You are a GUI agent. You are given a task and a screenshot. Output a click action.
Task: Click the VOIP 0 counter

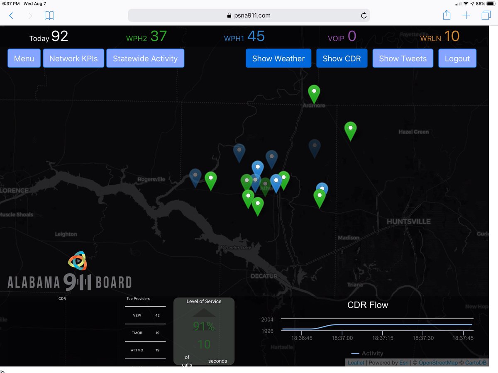[x=342, y=37]
